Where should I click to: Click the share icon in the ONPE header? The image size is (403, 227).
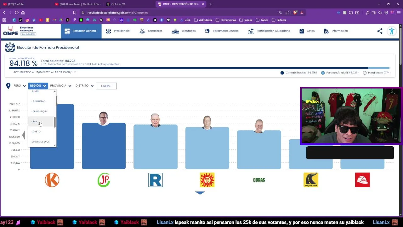tap(380, 31)
